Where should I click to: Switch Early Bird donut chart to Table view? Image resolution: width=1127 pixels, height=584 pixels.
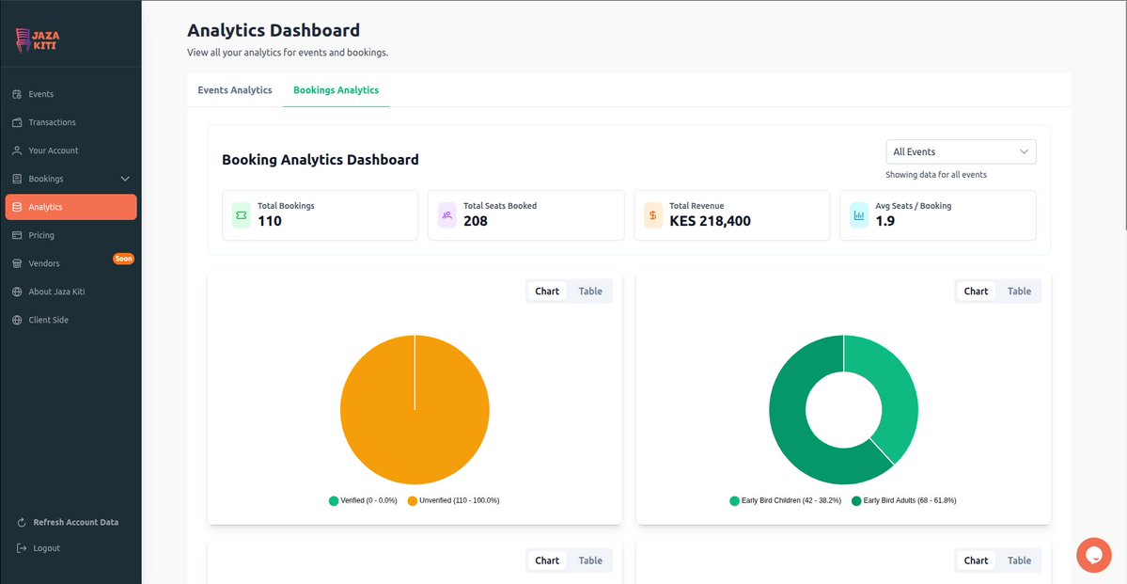point(1019,292)
